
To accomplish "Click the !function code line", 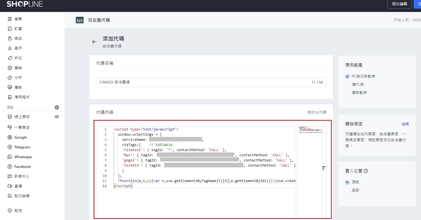I will click(207, 181).
